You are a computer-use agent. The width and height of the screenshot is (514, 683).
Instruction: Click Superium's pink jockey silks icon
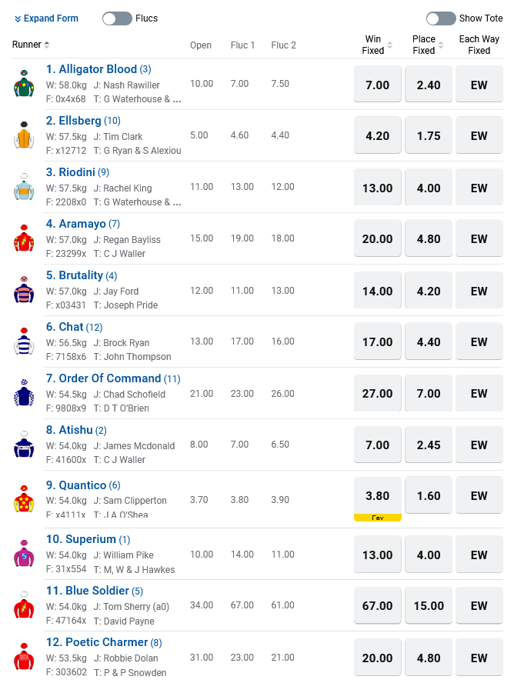24,553
